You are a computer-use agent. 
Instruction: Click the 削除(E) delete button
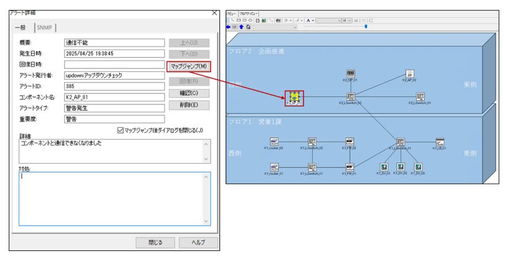(188, 105)
